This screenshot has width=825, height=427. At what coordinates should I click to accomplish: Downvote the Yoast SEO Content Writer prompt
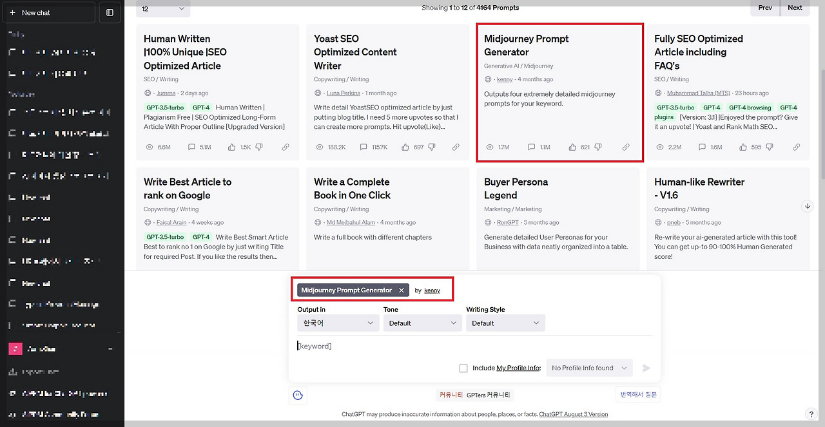(431, 147)
